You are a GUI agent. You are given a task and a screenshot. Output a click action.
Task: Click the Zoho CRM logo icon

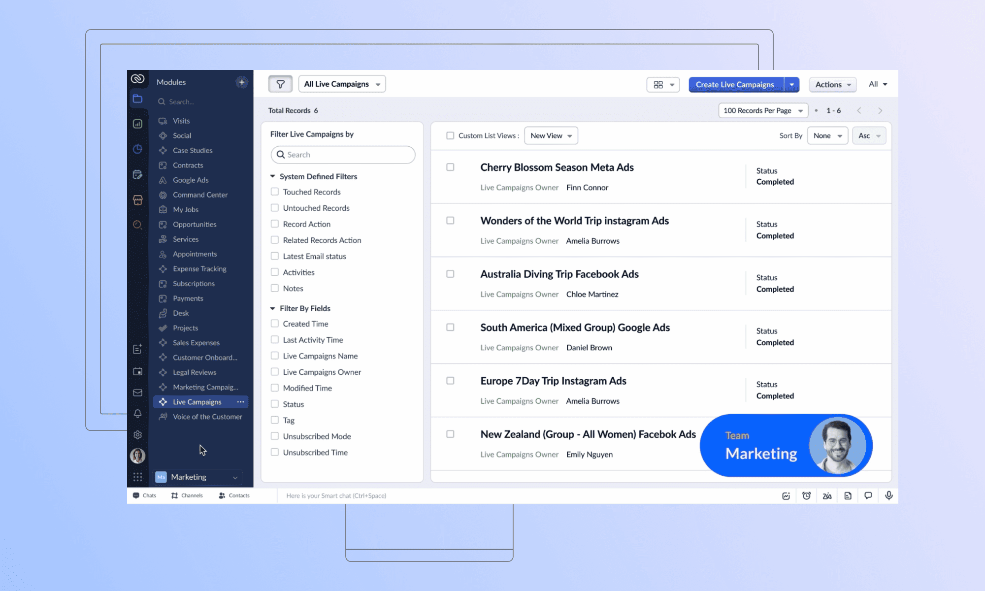(138, 78)
